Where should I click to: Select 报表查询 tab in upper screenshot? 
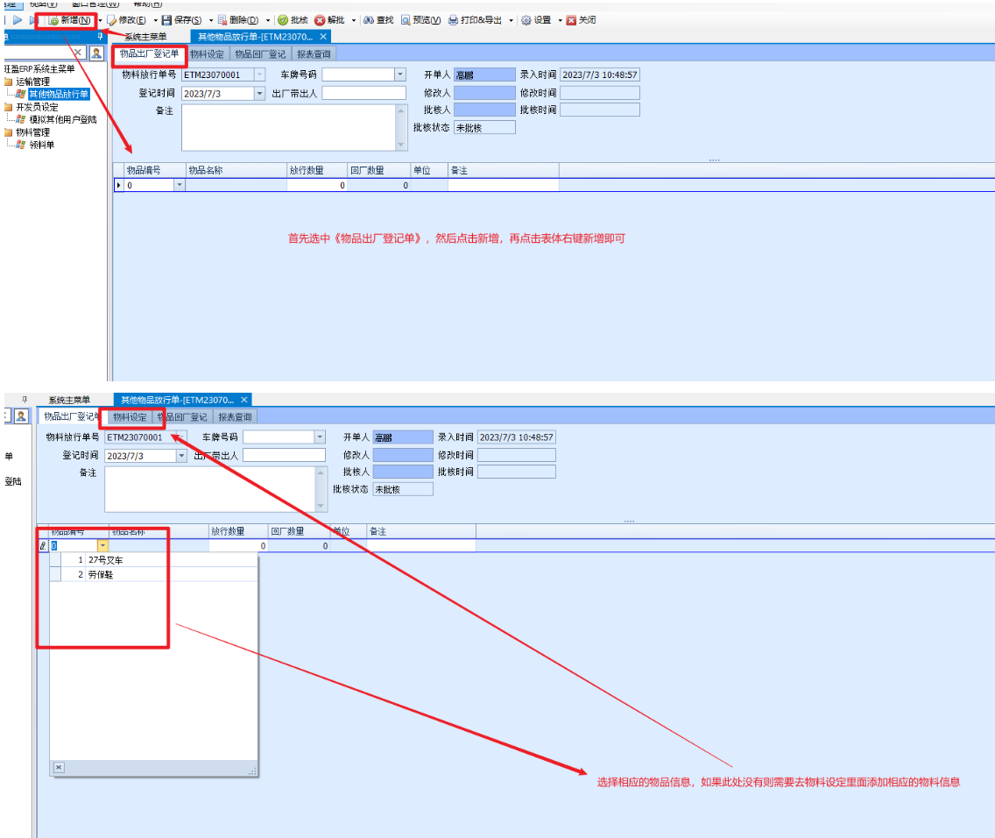coord(314,54)
